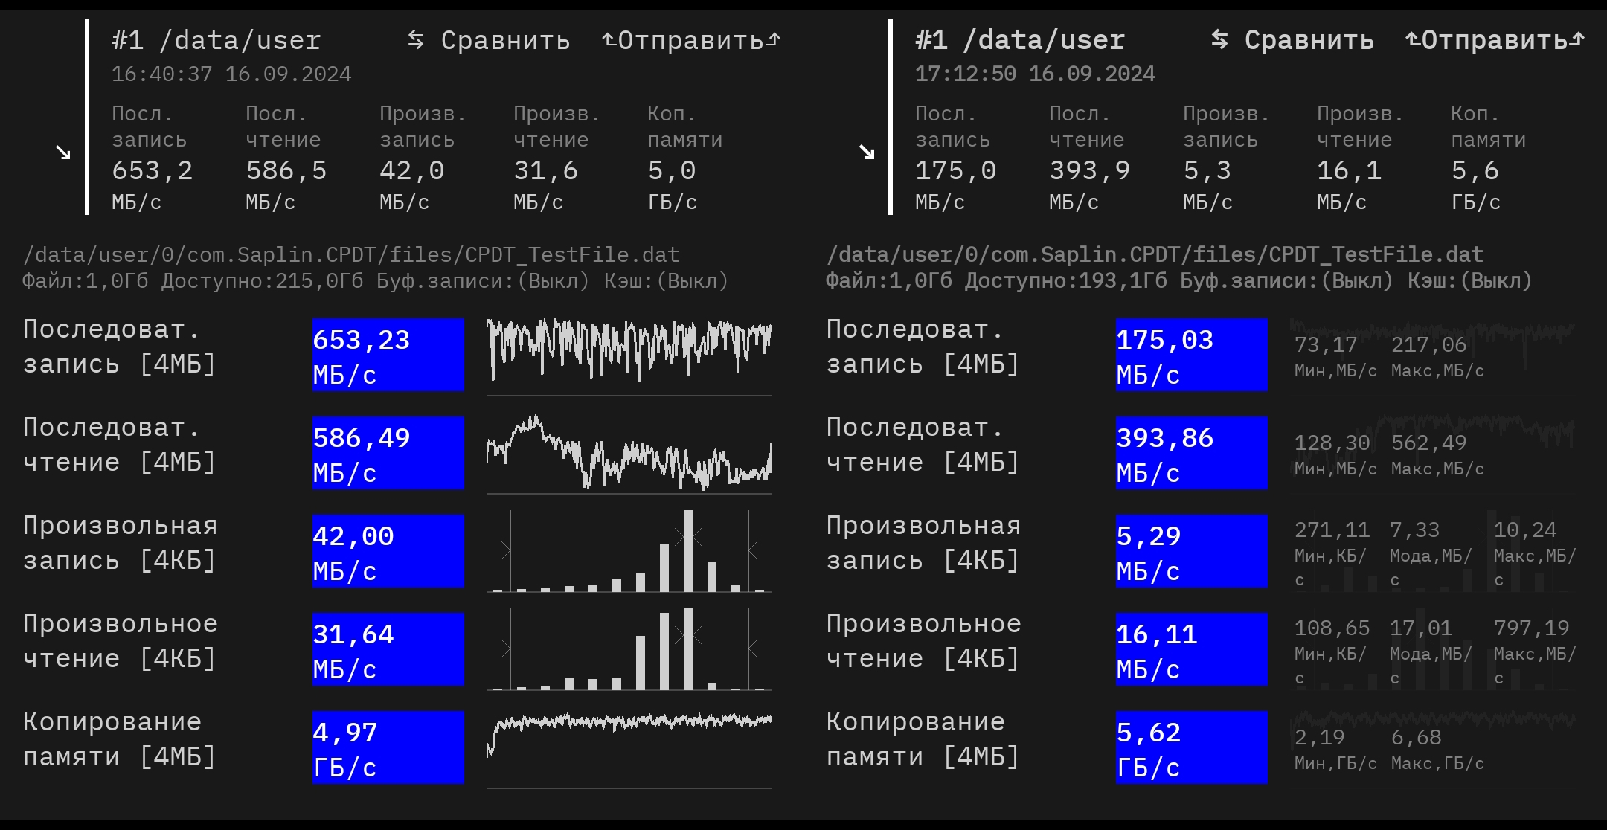Click the right panel's expand arrow icon
Viewport: 1607px width, 830px height.
pos(867,152)
